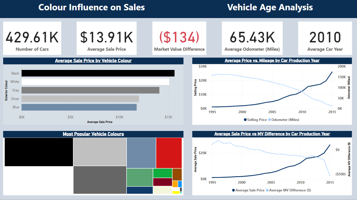Screen dimensions: 357x200
Task: Click the large black treemap tile
Action: click(39, 152)
